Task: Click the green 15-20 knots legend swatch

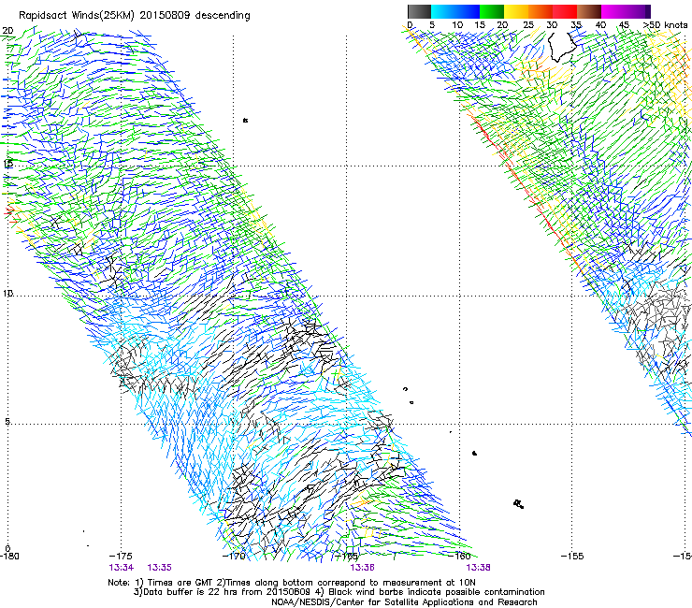Action: click(492, 11)
